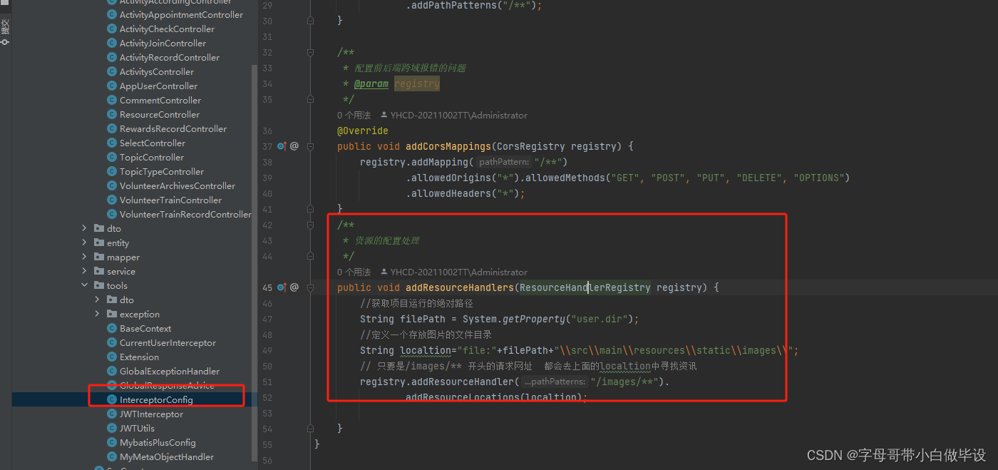This screenshot has width=998, height=470.
Task: Click the folder icon of the exception package
Action: click(112, 314)
